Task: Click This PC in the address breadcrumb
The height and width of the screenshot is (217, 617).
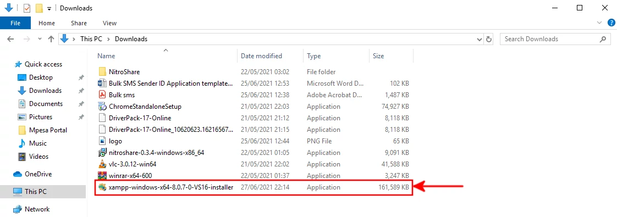Action: [91, 39]
